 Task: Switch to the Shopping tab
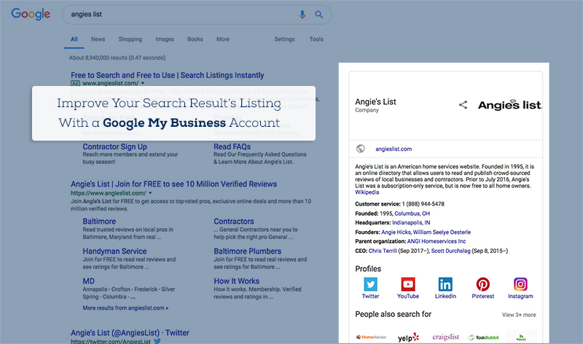[x=130, y=39]
